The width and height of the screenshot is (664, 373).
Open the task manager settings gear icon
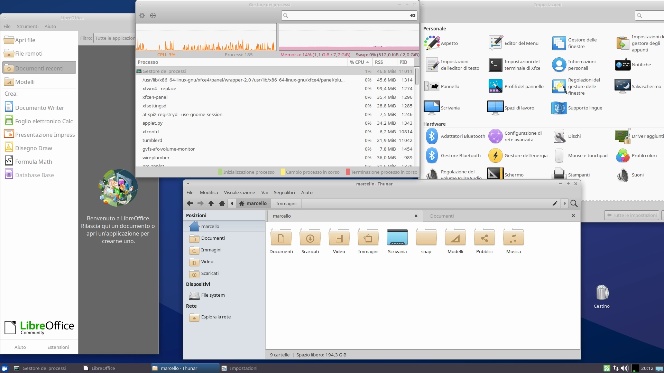pyautogui.click(x=142, y=16)
